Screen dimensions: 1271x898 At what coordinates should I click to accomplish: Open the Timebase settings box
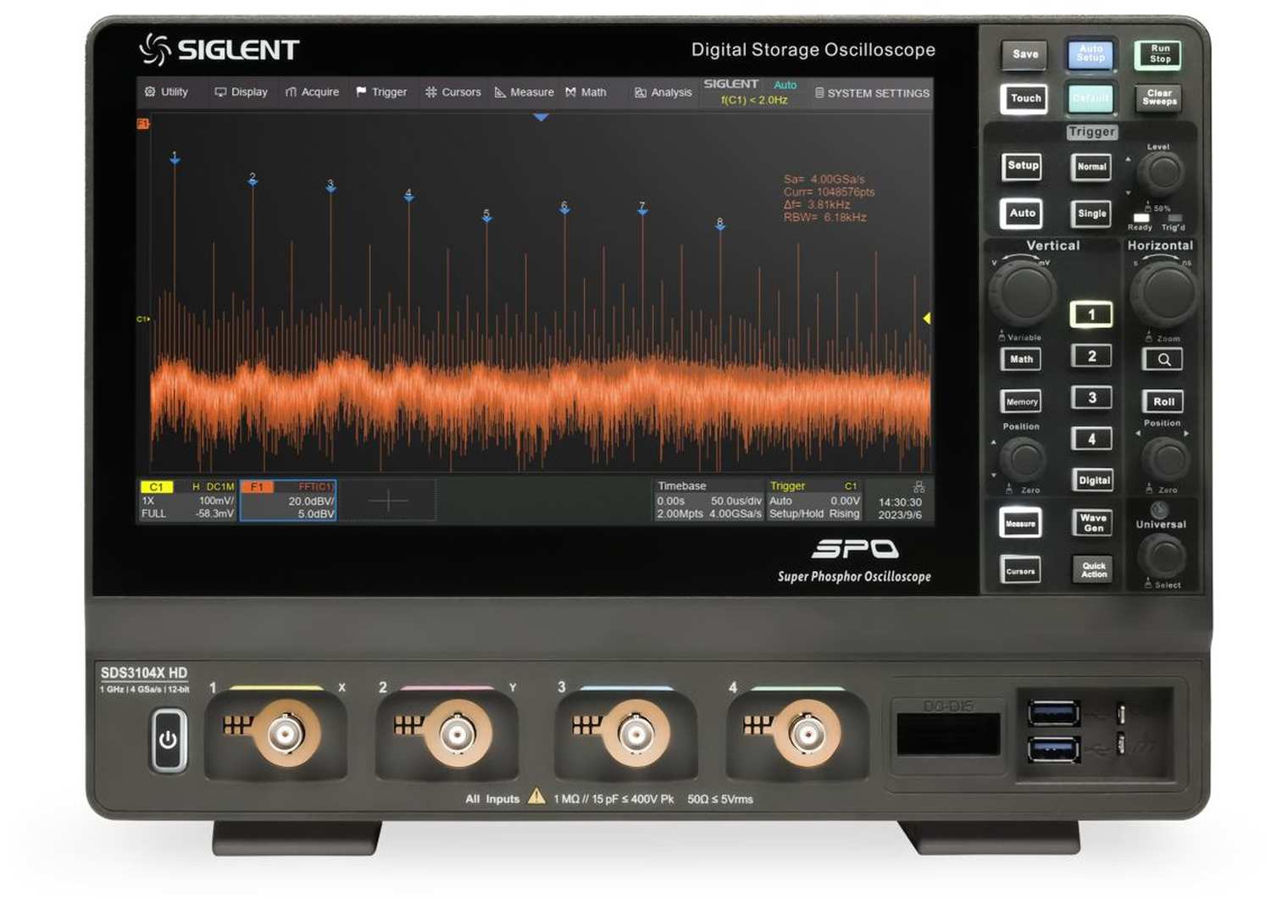[708, 500]
